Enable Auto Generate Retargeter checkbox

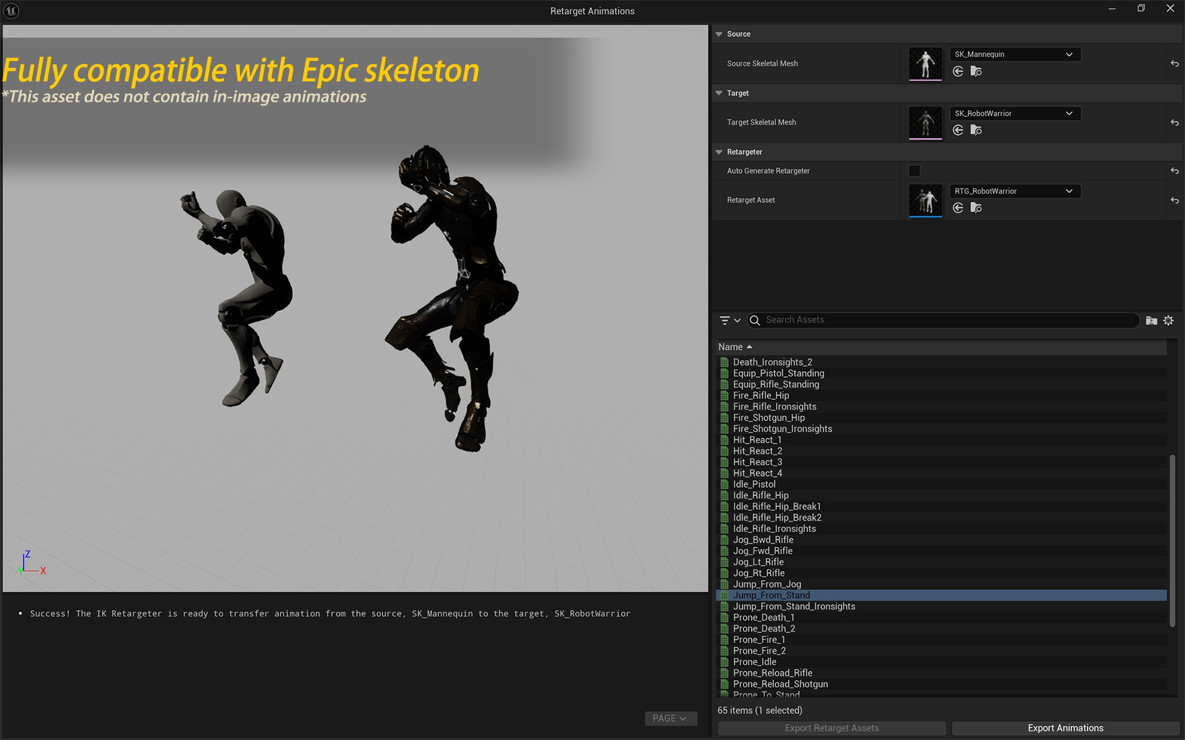click(914, 171)
